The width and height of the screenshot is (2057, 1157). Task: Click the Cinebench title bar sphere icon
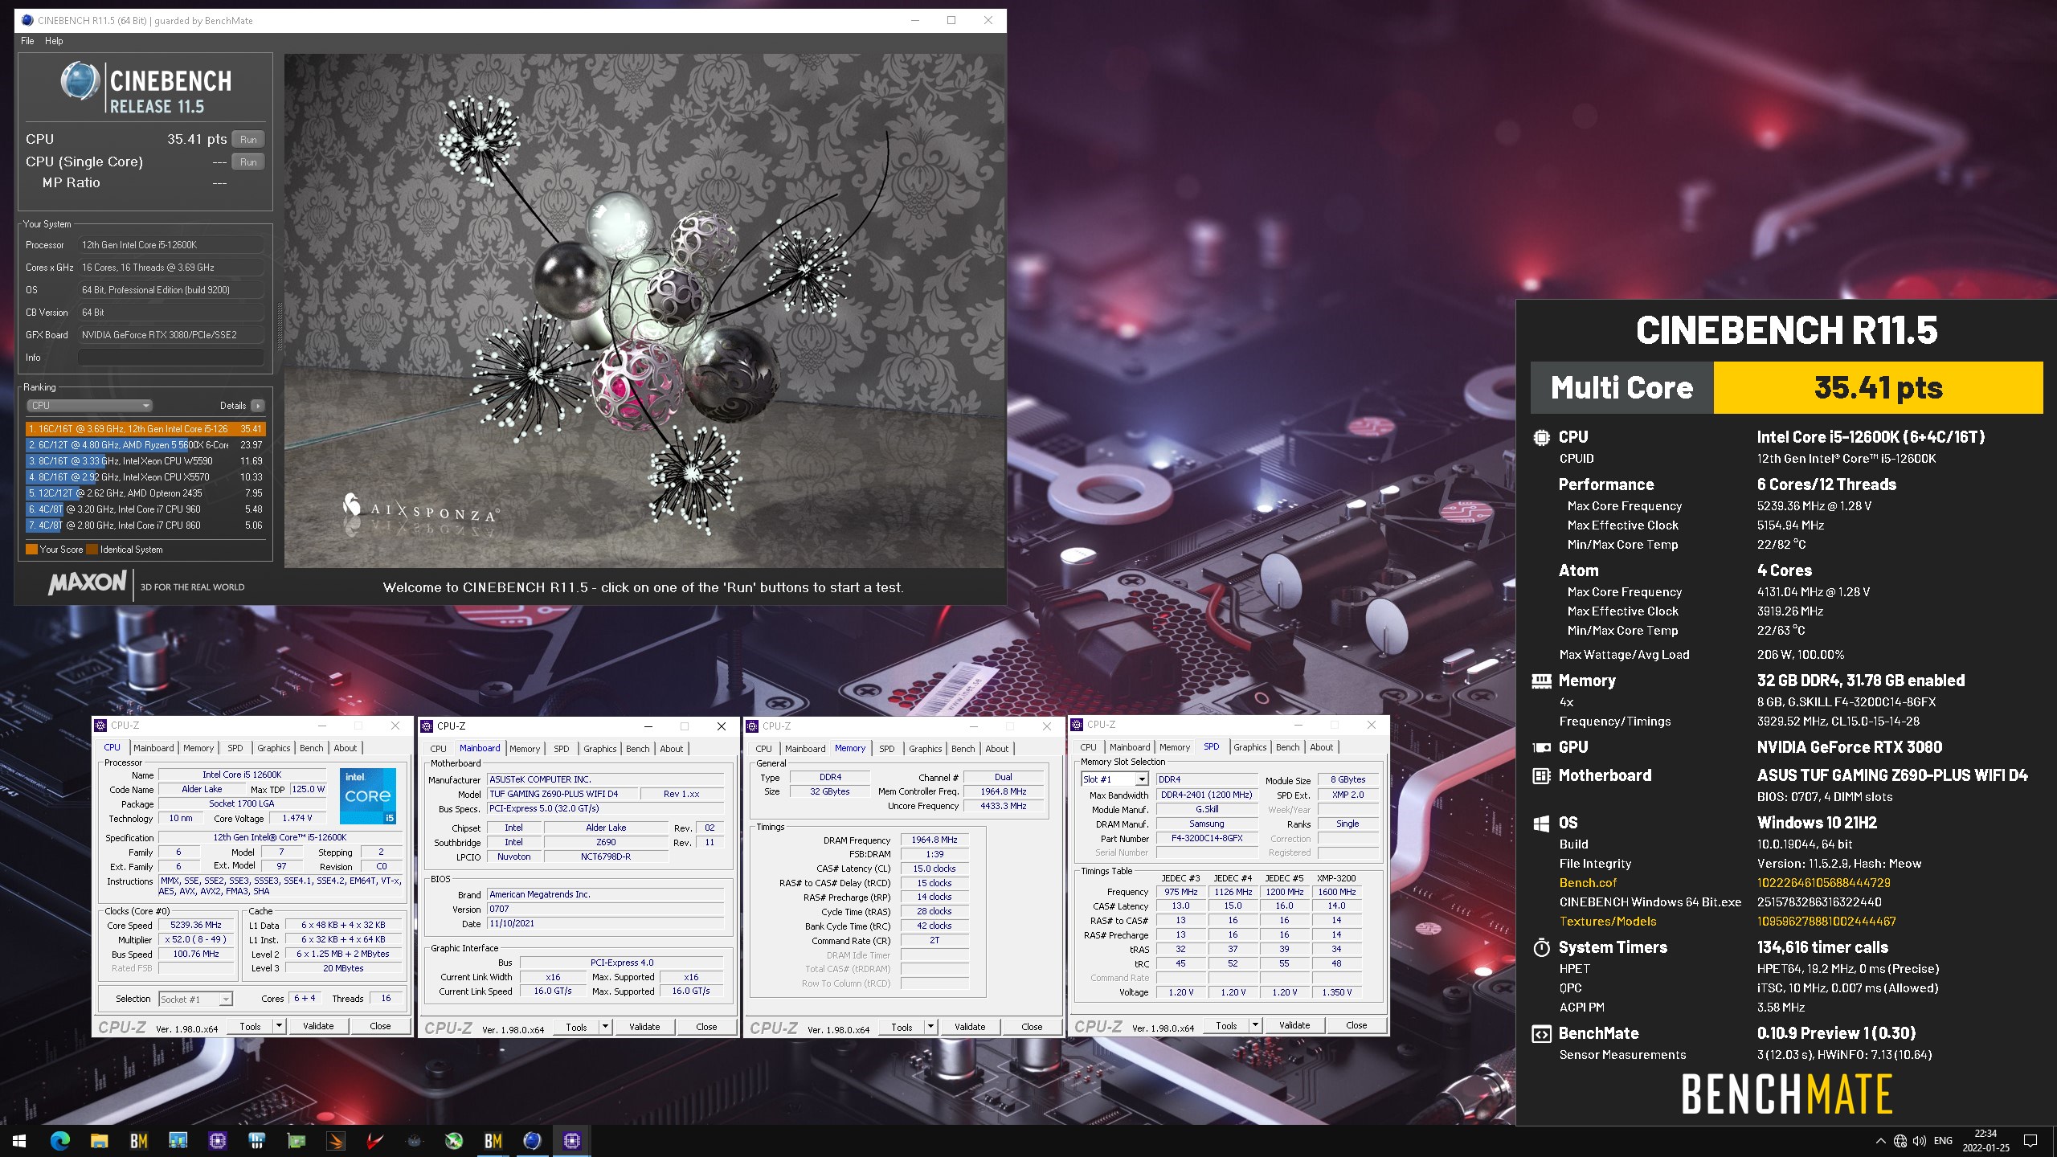tap(28, 20)
